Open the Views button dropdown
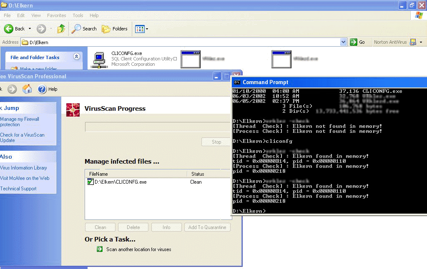Image resolution: width=427 pixels, height=269 pixels. 142,29
